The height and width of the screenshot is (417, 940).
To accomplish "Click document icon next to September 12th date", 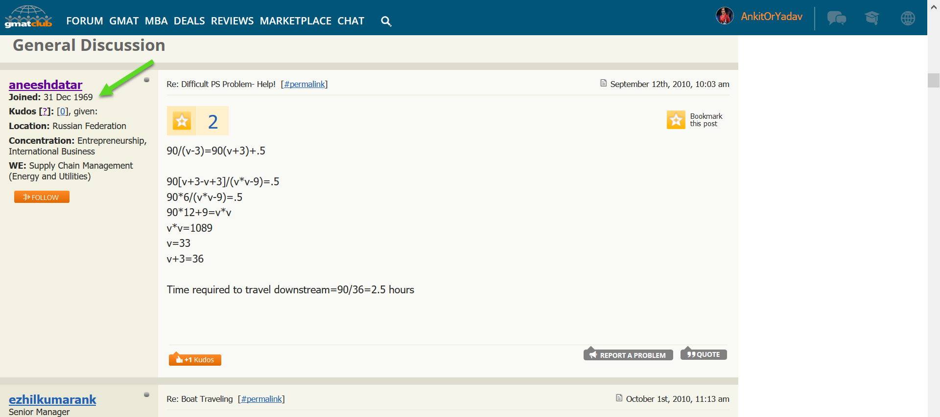I will [603, 84].
